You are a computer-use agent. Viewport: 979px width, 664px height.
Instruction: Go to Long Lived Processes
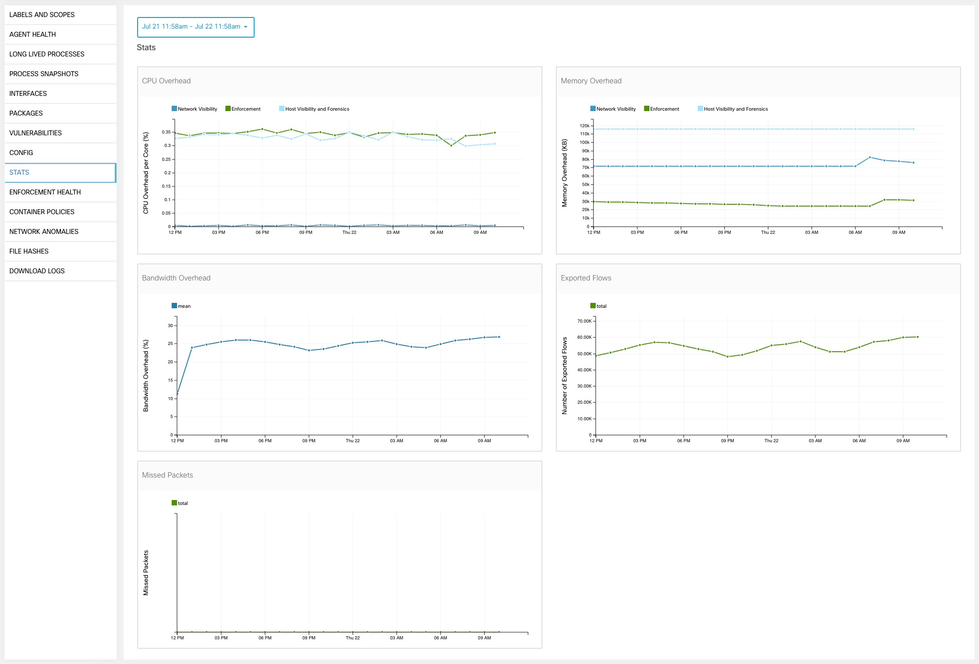click(x=61, y=54)
